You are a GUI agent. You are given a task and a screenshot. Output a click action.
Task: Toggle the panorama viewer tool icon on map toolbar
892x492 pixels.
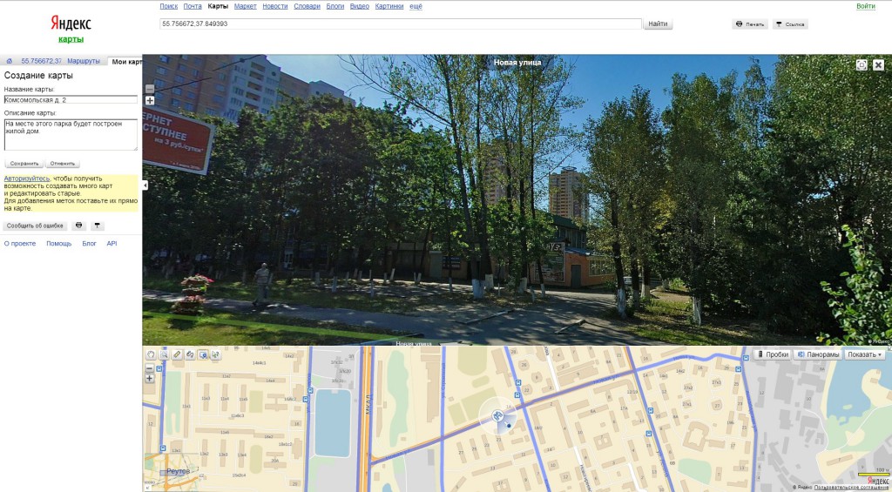(x=203, y=354)
